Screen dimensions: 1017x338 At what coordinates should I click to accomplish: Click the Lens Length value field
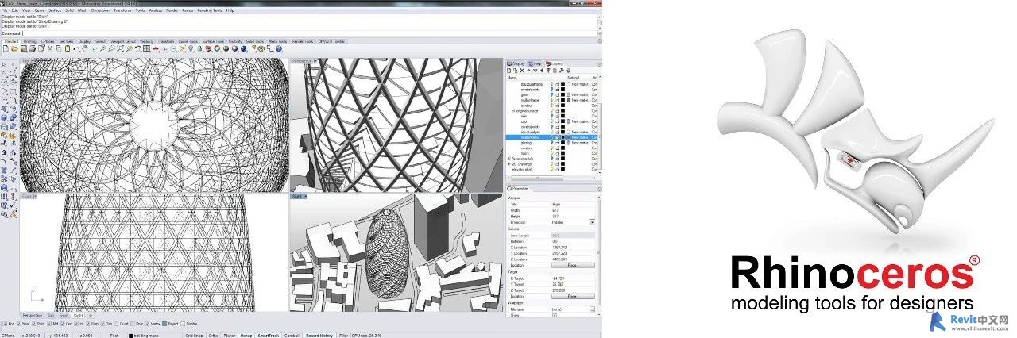click(x=574, y=236)
